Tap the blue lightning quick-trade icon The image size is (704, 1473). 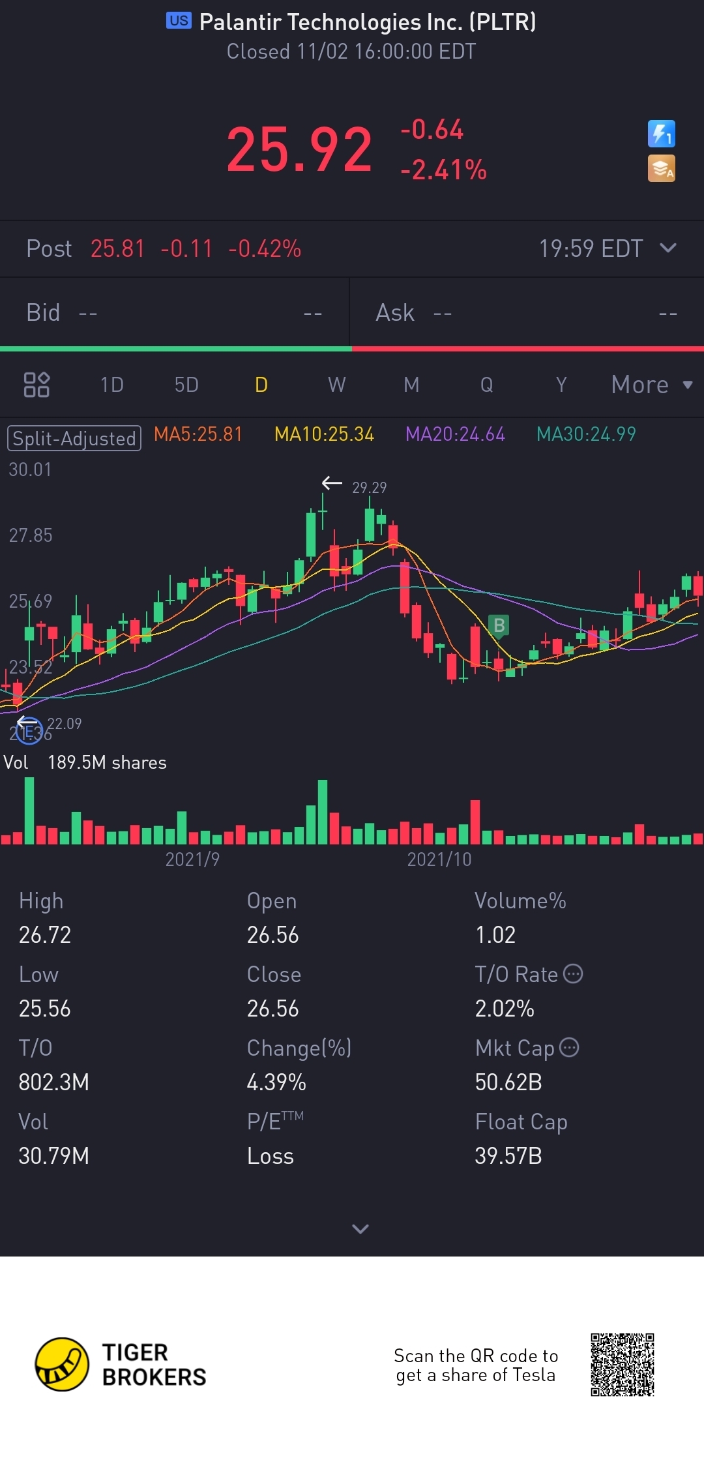(661, 134)
